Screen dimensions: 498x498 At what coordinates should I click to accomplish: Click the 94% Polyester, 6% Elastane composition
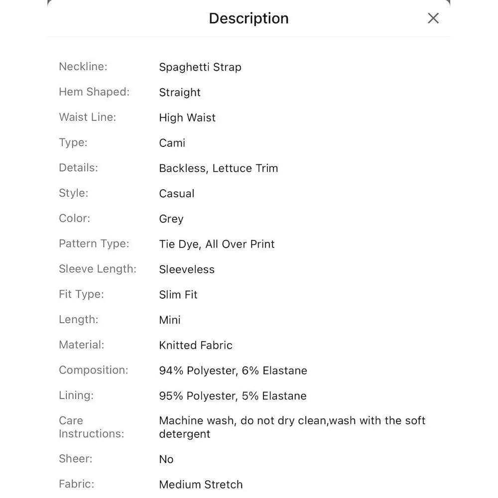pyautogui.click(x=233, y=371)
